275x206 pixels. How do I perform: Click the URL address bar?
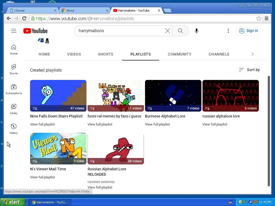pos(146,19)
